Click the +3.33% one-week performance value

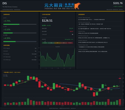[7, 30]
